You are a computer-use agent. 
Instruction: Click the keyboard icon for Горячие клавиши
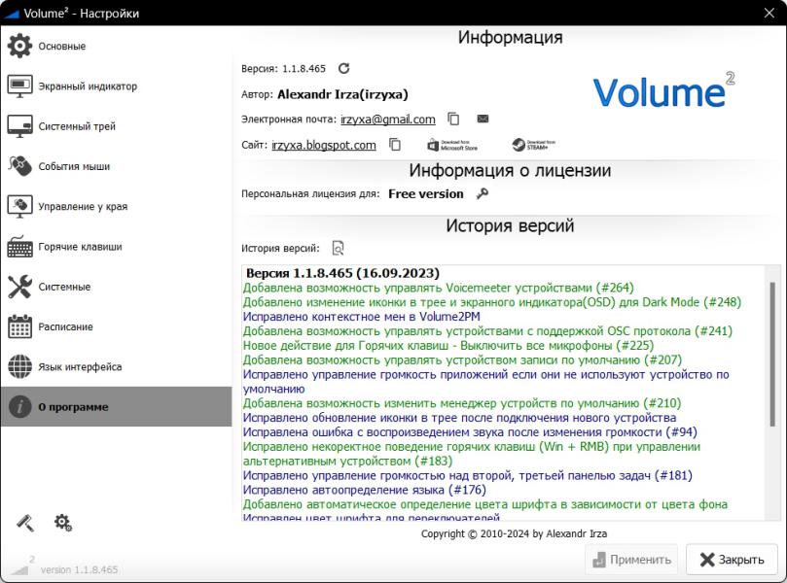pos(19,247)
